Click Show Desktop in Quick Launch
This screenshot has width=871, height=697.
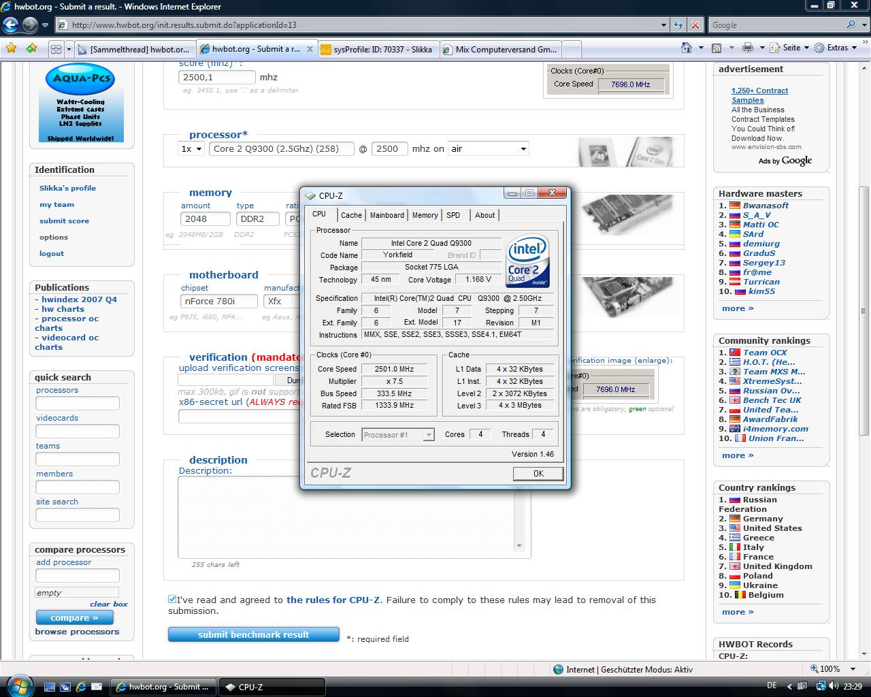point(50,687)
